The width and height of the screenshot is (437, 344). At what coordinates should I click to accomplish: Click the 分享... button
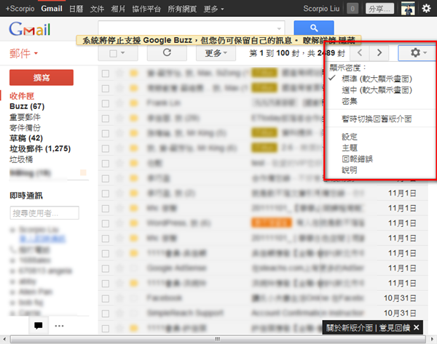(x=379, y=9)
